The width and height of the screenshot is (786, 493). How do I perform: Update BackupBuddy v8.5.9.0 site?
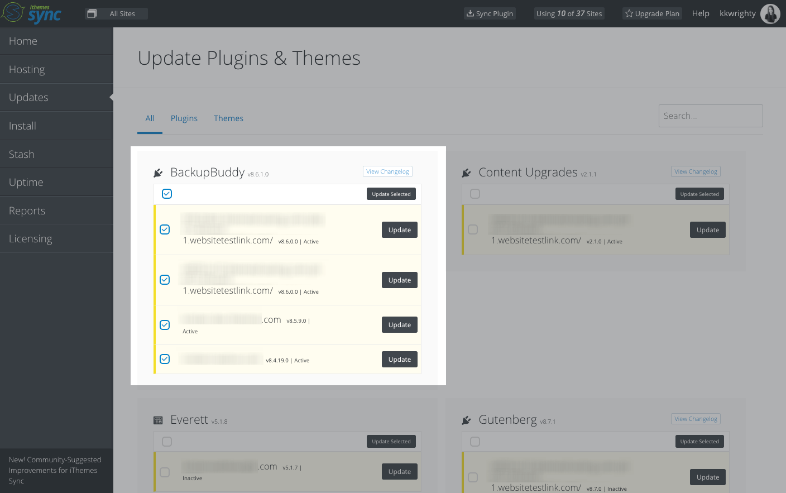click(x=400, y=325)
